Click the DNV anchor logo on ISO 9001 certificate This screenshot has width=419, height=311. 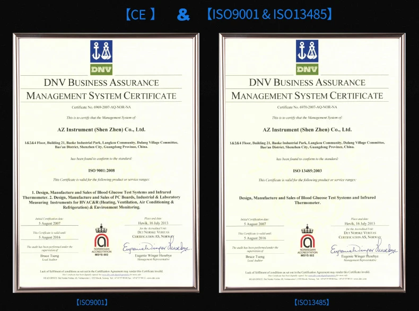point(101,51)
